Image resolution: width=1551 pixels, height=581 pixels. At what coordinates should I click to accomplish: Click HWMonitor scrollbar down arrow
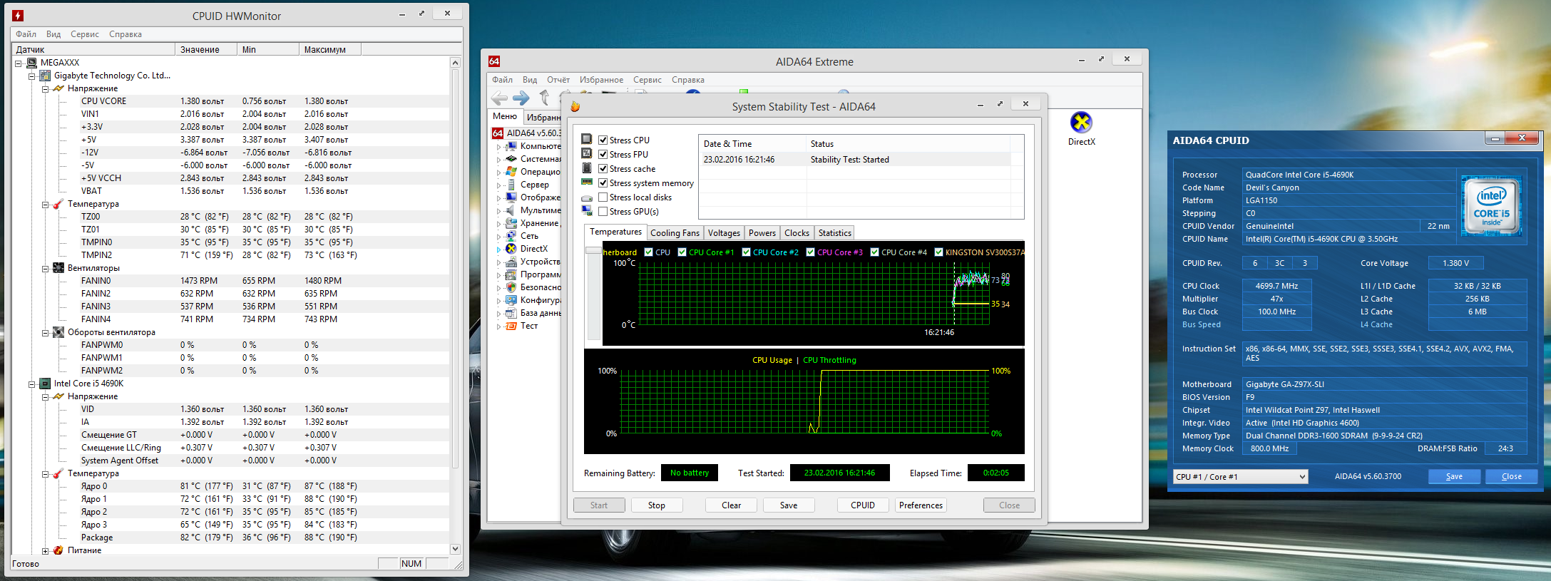pyautogui.click(x=455, y=549)
